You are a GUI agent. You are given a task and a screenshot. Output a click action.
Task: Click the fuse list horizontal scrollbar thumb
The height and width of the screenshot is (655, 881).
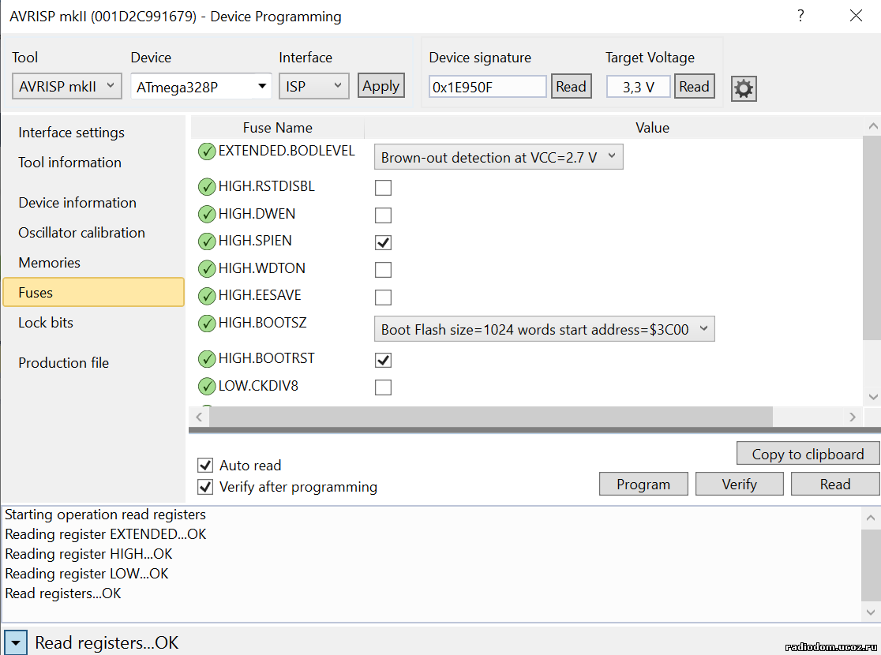[490, 417]
